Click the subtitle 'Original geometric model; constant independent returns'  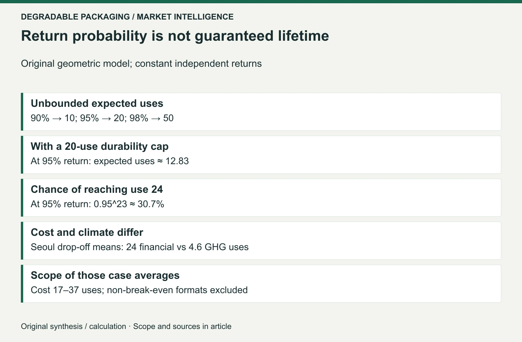[x=141, y=64]
